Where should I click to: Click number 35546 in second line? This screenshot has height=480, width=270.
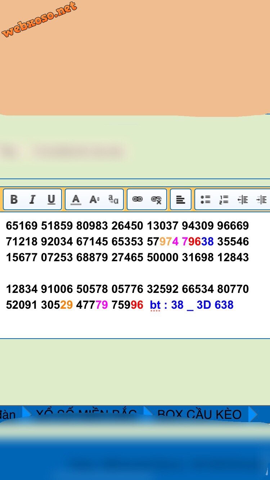pos(233,241)
